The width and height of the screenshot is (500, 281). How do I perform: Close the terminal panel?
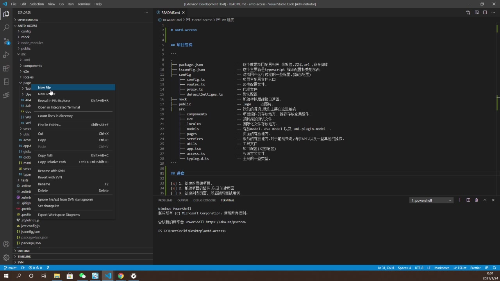pos(493,200)
